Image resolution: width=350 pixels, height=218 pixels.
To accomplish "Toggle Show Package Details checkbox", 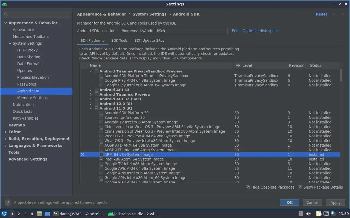I will (x=300, y=187).
